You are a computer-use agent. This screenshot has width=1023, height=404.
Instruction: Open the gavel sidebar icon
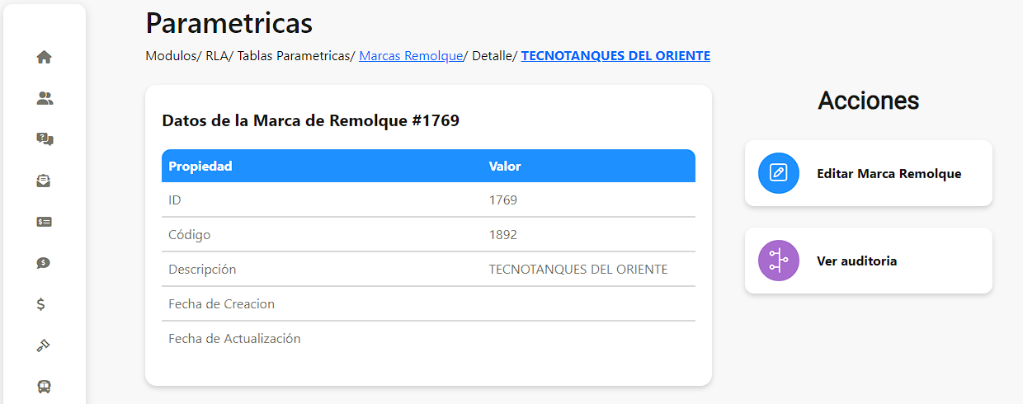44,345
